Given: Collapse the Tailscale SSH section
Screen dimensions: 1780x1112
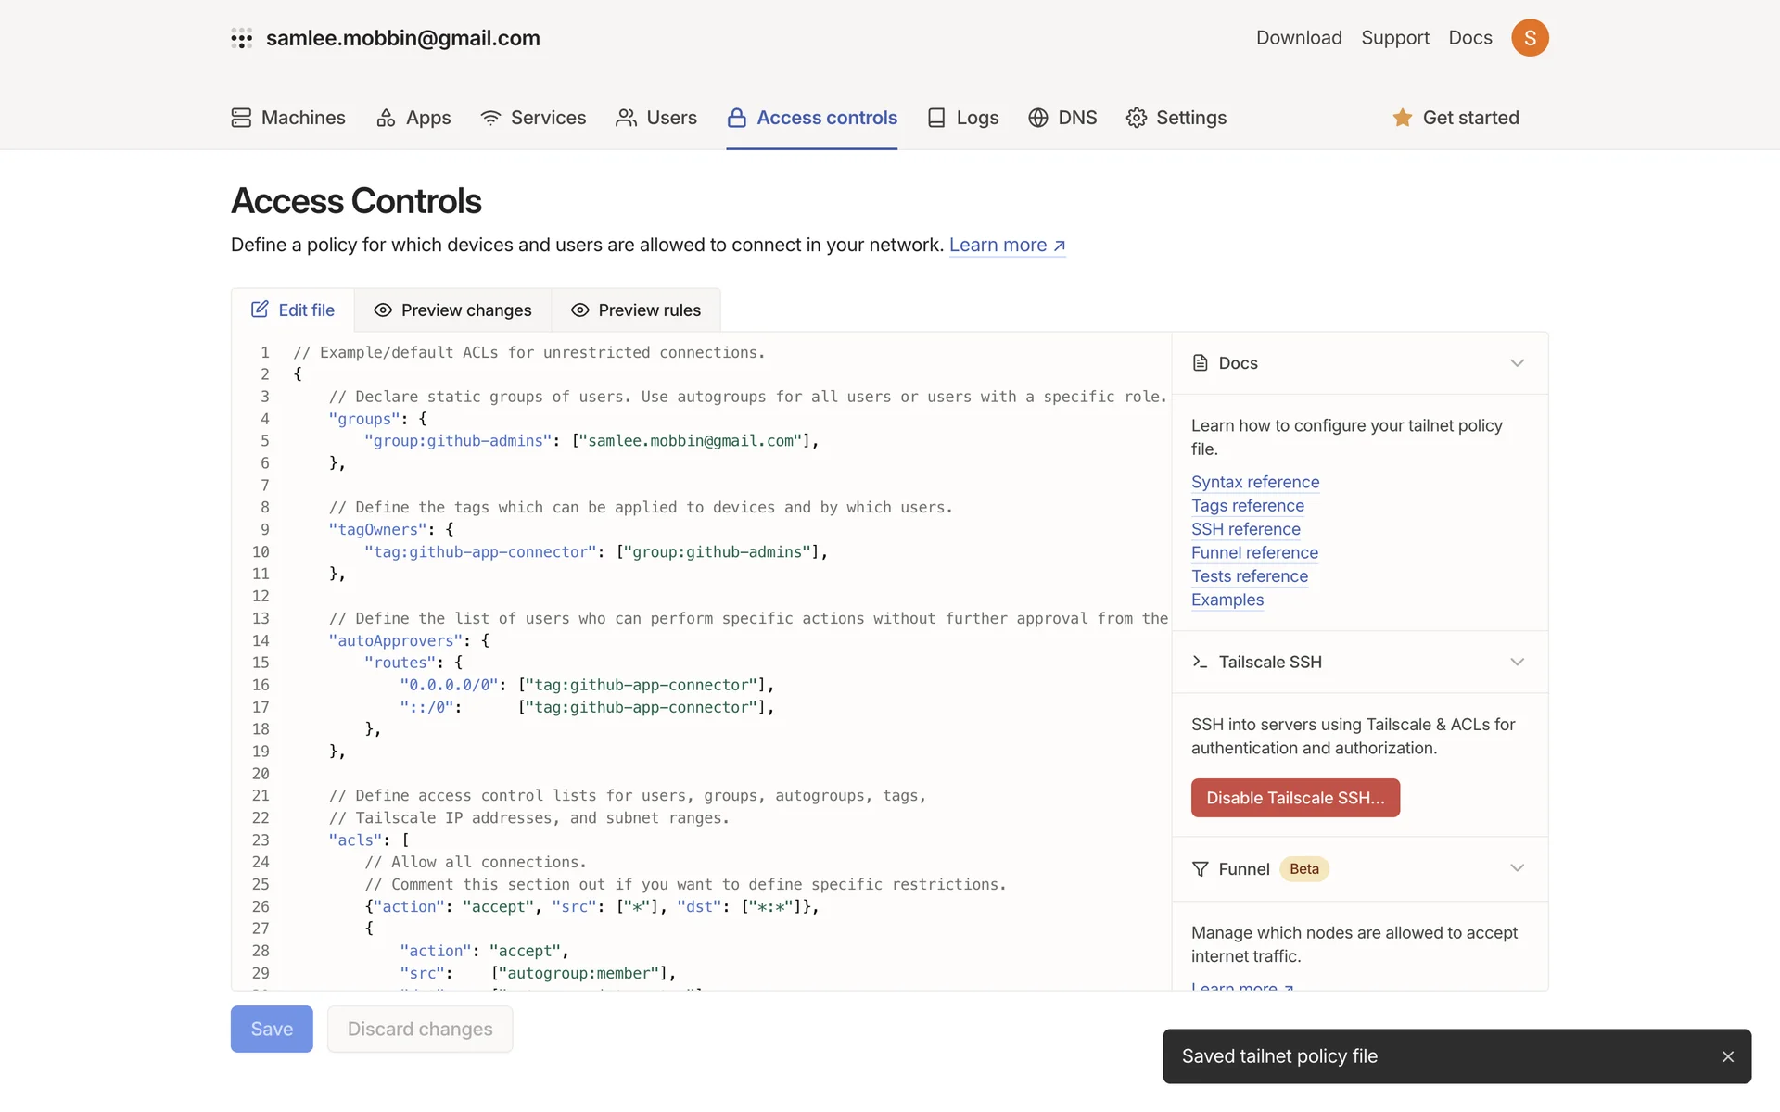Looking at the screenshot, I should [x=1517, y=662].
